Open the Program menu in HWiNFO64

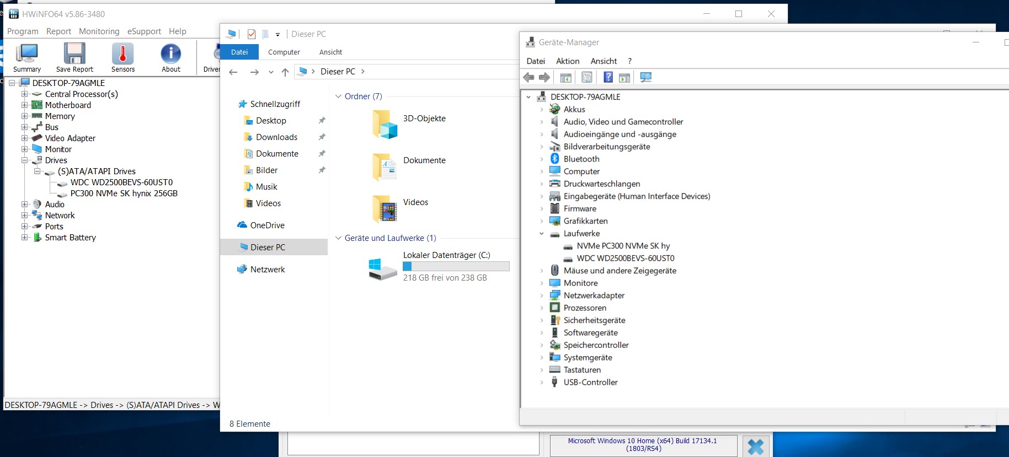(x=23, y=31)
